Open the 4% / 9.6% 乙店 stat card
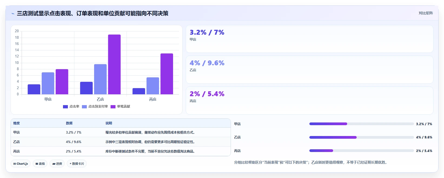 (x=310, y=70)
